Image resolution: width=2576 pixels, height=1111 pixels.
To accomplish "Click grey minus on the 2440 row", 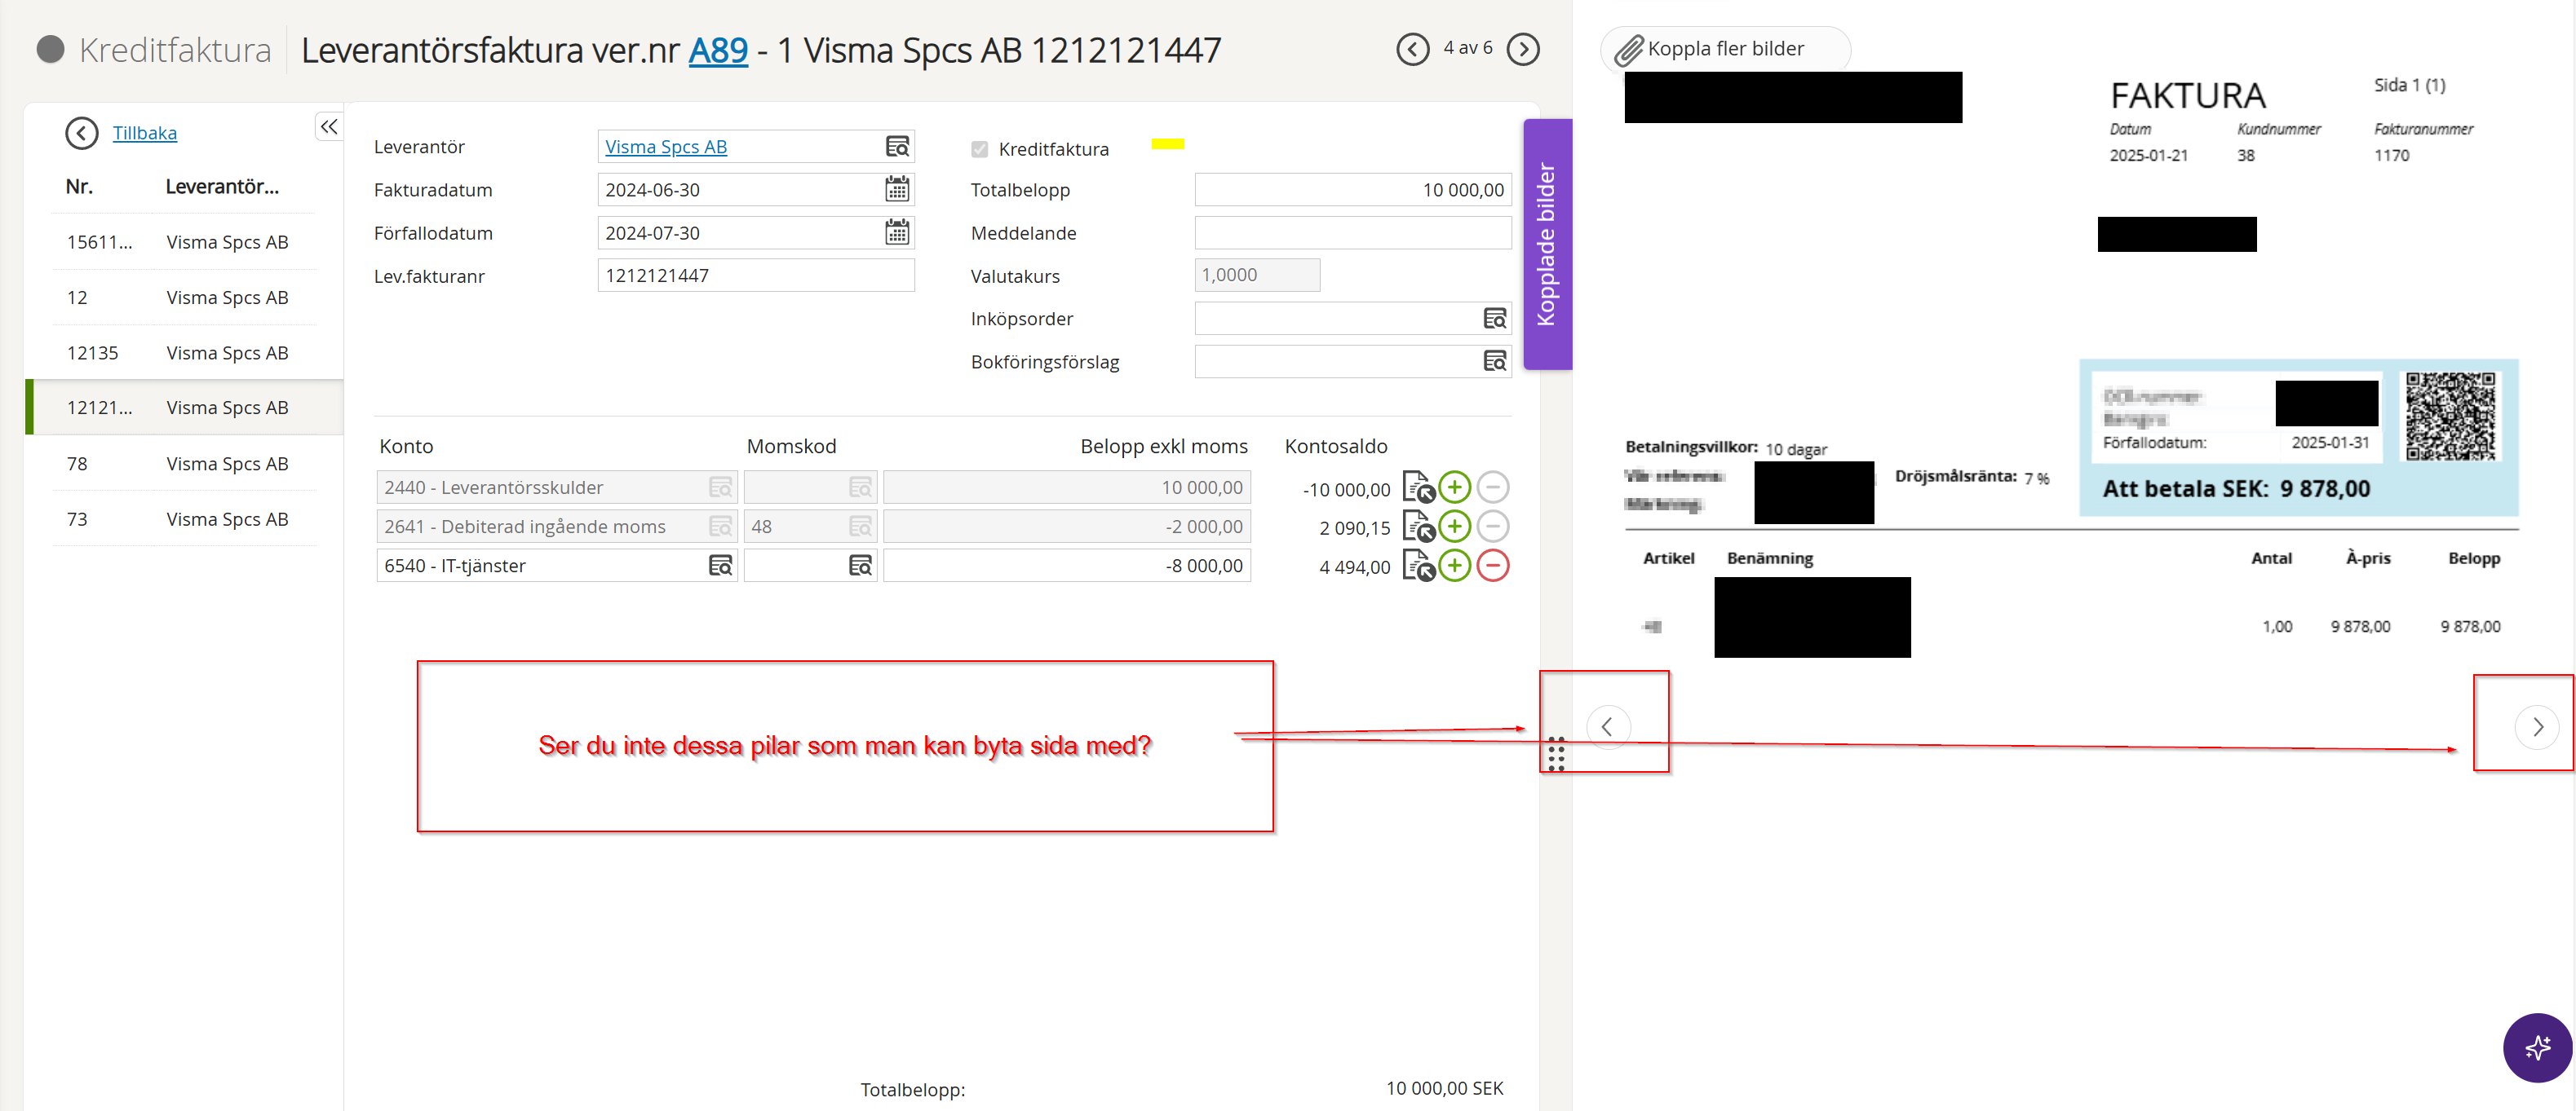I will pos(1492,487).
